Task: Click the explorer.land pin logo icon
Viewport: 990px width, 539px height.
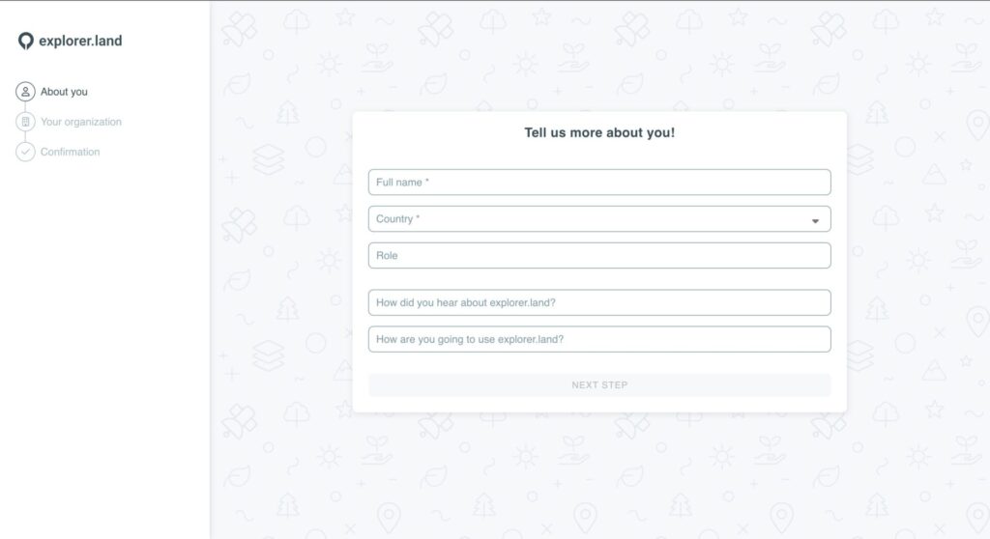Action: (26, 41)
